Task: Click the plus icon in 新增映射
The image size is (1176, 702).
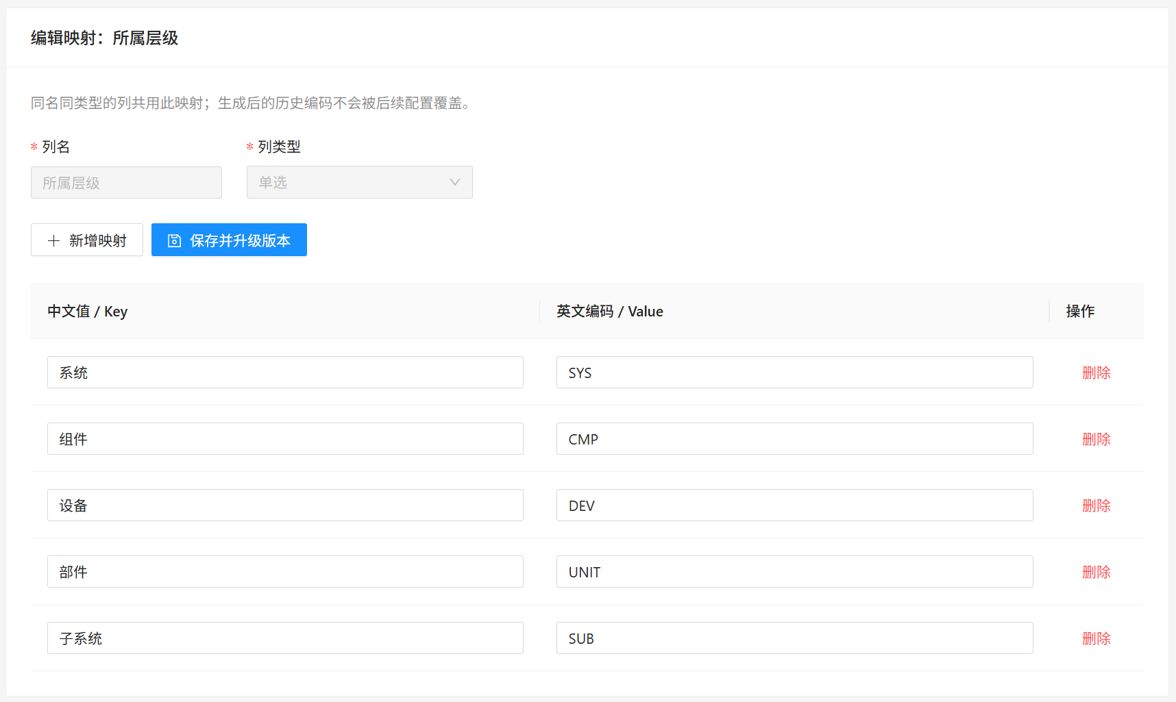Action: 53,240
